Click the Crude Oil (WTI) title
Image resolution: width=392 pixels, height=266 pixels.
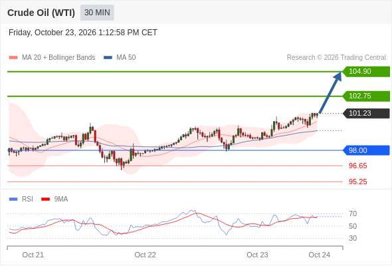coord(41,13)
